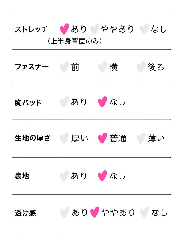183x244 pixels.
Task: Click the gray heart for ストレッチ なし
Action: tap(144, 29)
